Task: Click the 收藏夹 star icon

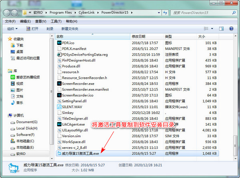Action: 10,39
